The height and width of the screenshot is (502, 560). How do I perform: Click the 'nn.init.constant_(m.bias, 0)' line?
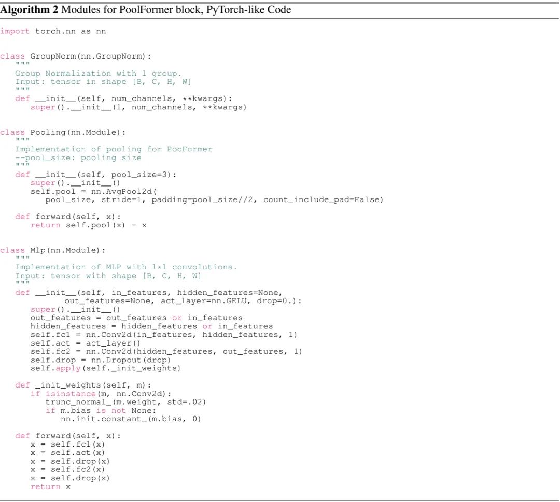(131, 419)
